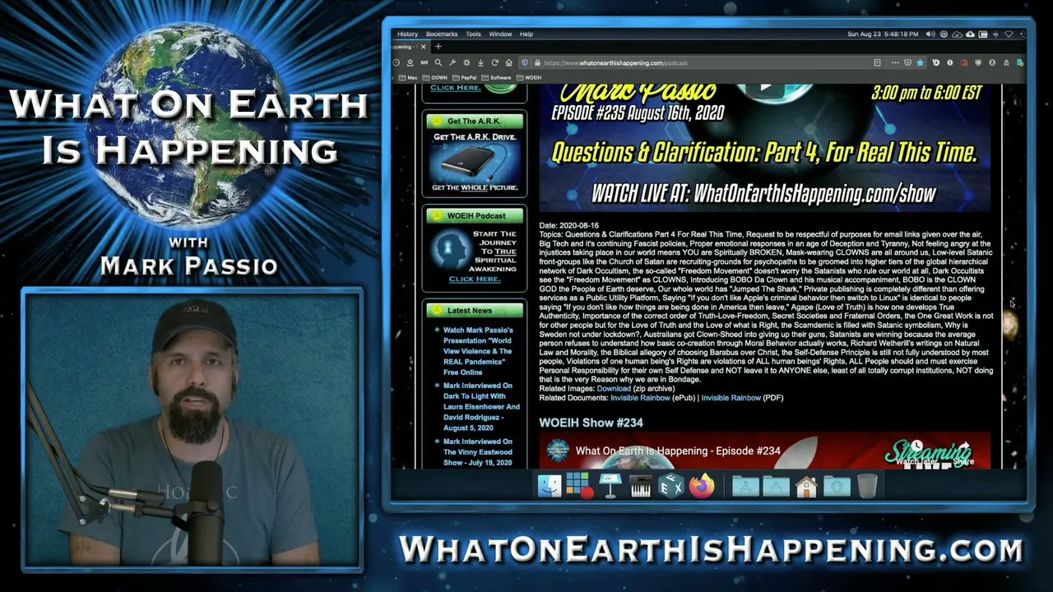Viewport: 1053px width, 592px height.
Task: Launch Keynote from the dock
Action: pos(610,486)
